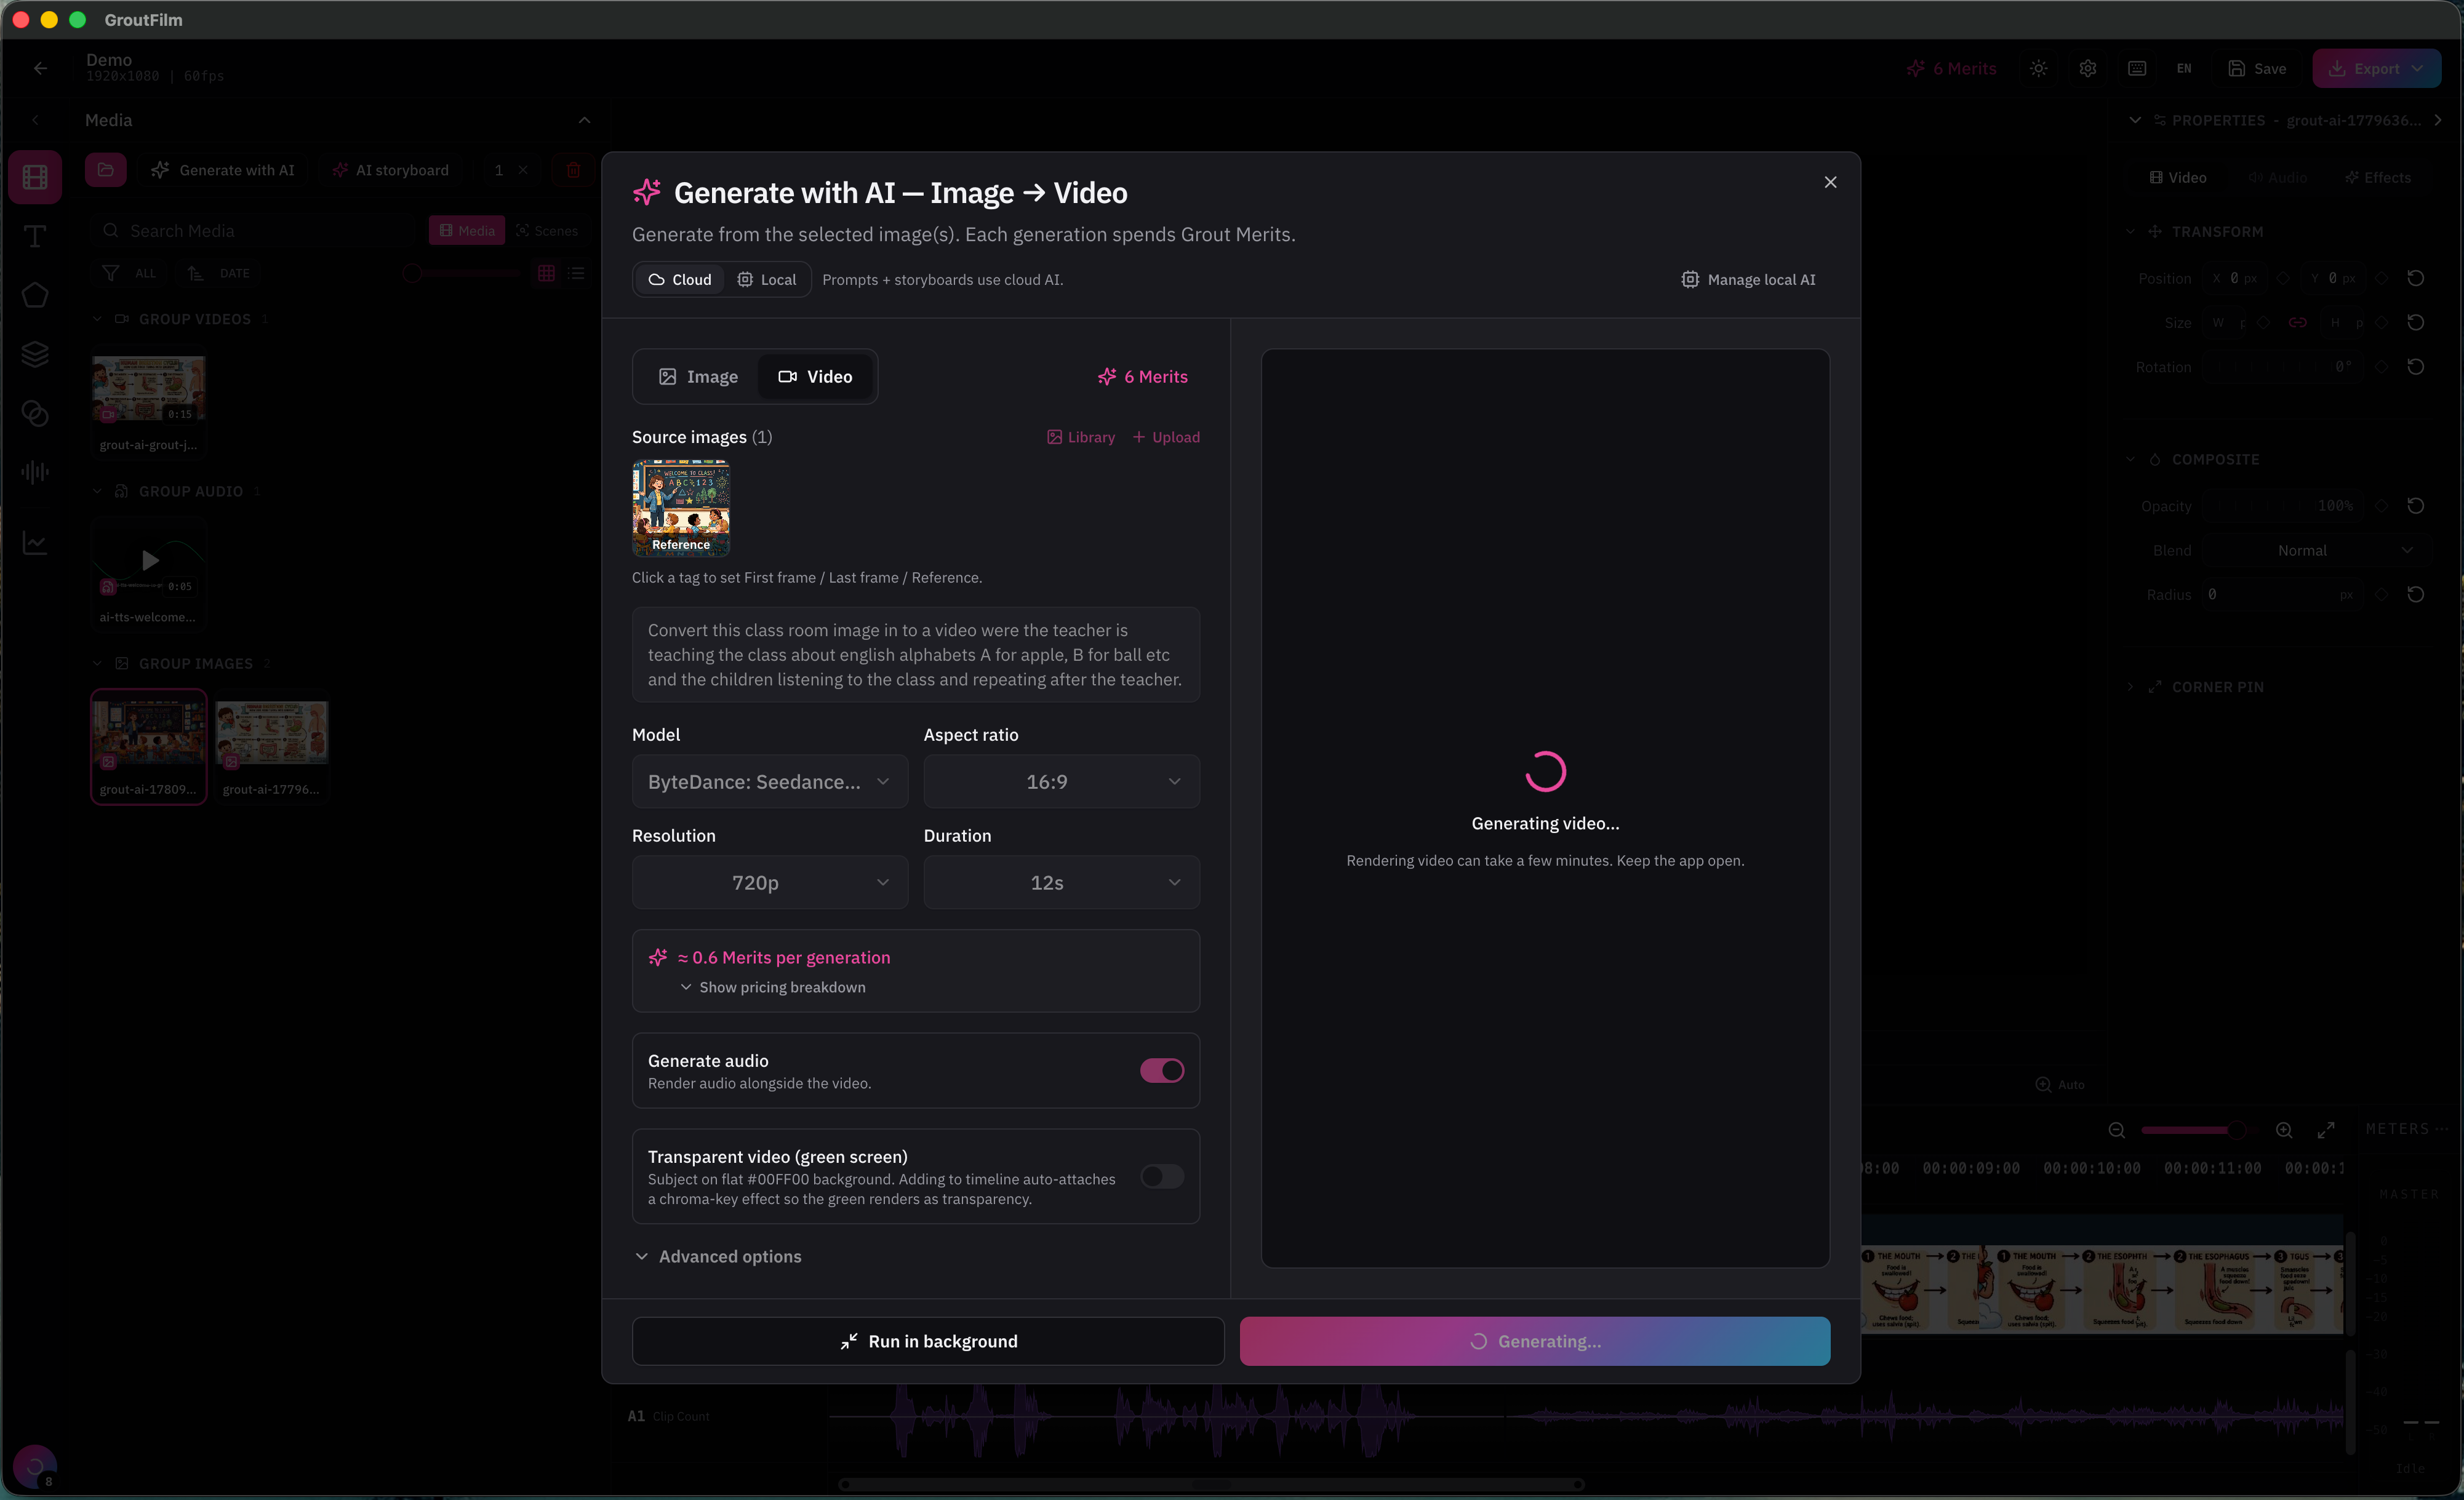Open the Shapes pentagon sidebar icon
Viewport: 2464px width, 1500px height.
click(x=35, y=295)
